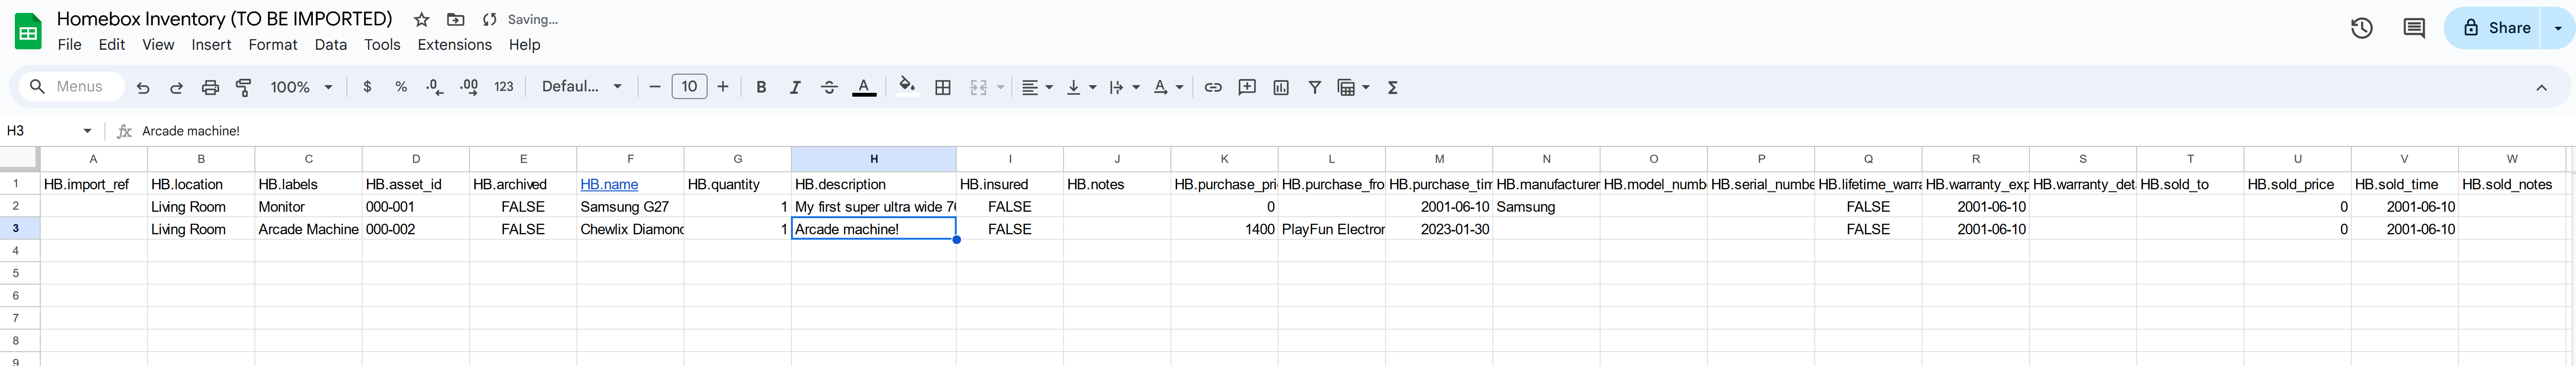Open the File menu
This screenshot has height=366, width=2576.
click(x=70, y=45)
